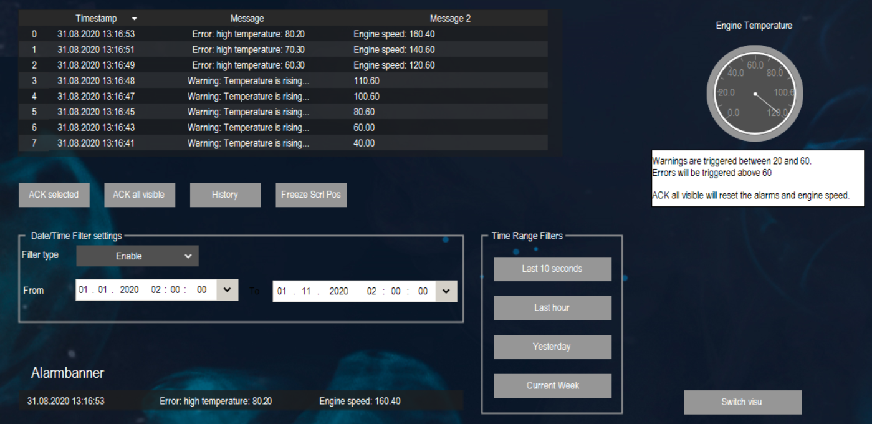Click the Message column header
This screenshot has height=424, width=872.
point(247,18)
